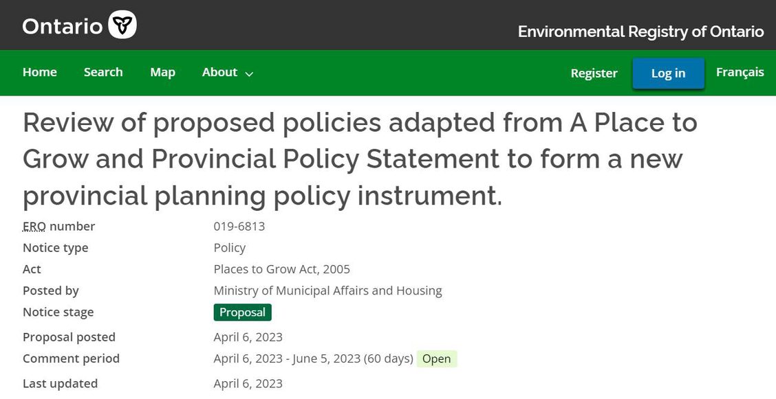Screen dimensions: 776x399
Task: Click Places to Grow Act, 2005 text
Action: [281, 269]
